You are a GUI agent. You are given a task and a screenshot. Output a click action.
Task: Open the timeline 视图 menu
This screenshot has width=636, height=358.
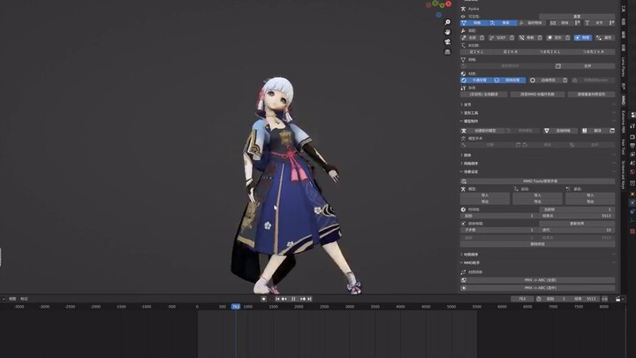pyautogui.click(x=12, y=299)
